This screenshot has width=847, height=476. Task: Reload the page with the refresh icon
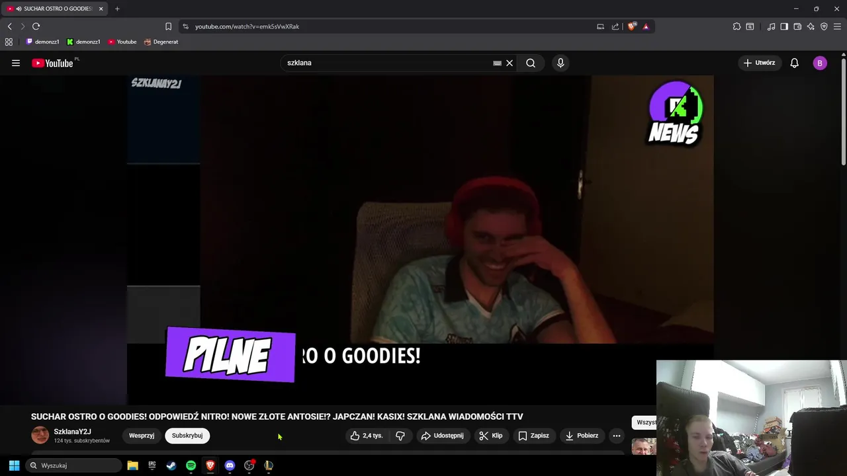click(36, 26)
